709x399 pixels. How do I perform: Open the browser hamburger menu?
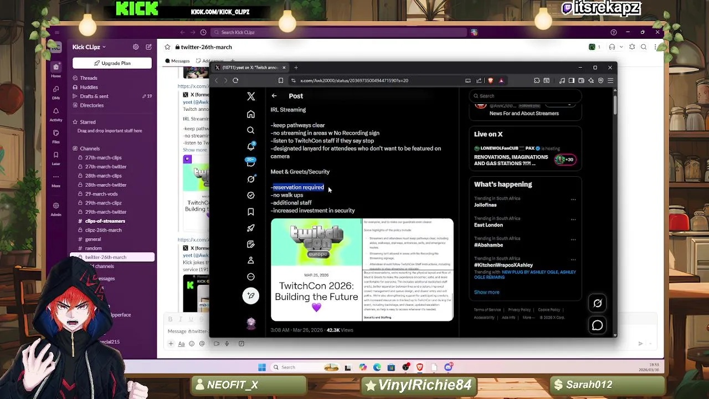610,80
